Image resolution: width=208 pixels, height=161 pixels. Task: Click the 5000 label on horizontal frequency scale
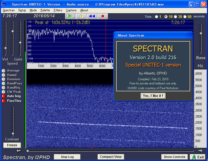[x=90, y=66]
